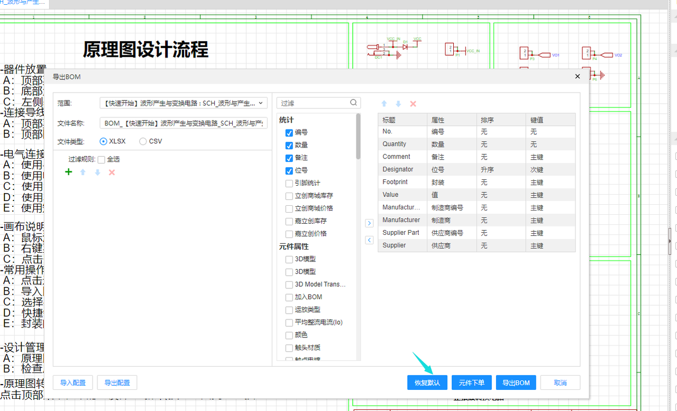Viewport: 677px width, 411px height.
Task: Check the 加入BOM checkbox
Action: tap(289, 297)
